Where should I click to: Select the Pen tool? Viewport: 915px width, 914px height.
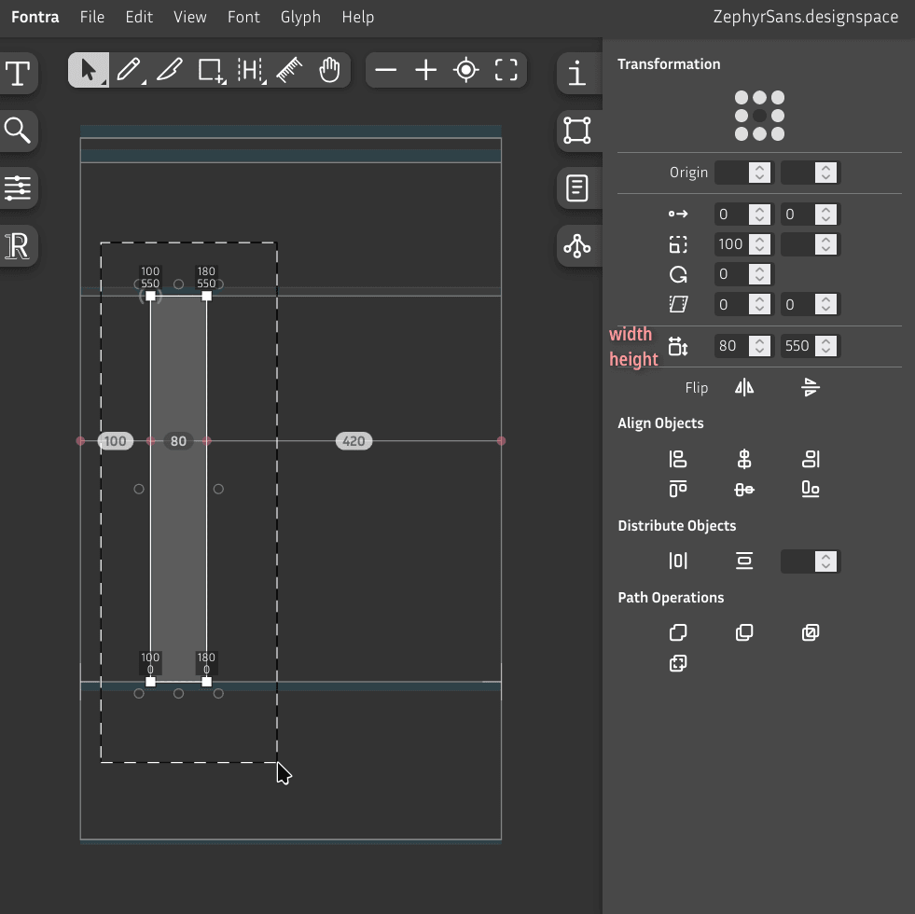[129, 70]
